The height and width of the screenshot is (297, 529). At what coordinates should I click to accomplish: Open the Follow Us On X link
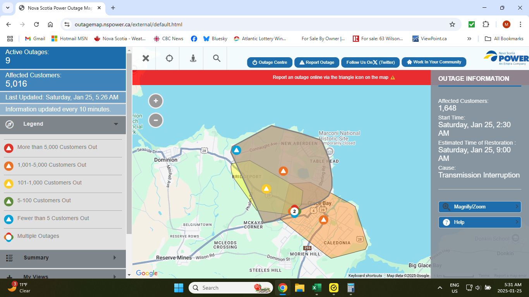tap(370, 62)
